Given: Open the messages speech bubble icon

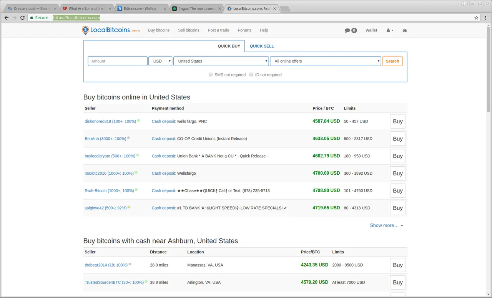Looking at the screenshot, I should 347,30.
